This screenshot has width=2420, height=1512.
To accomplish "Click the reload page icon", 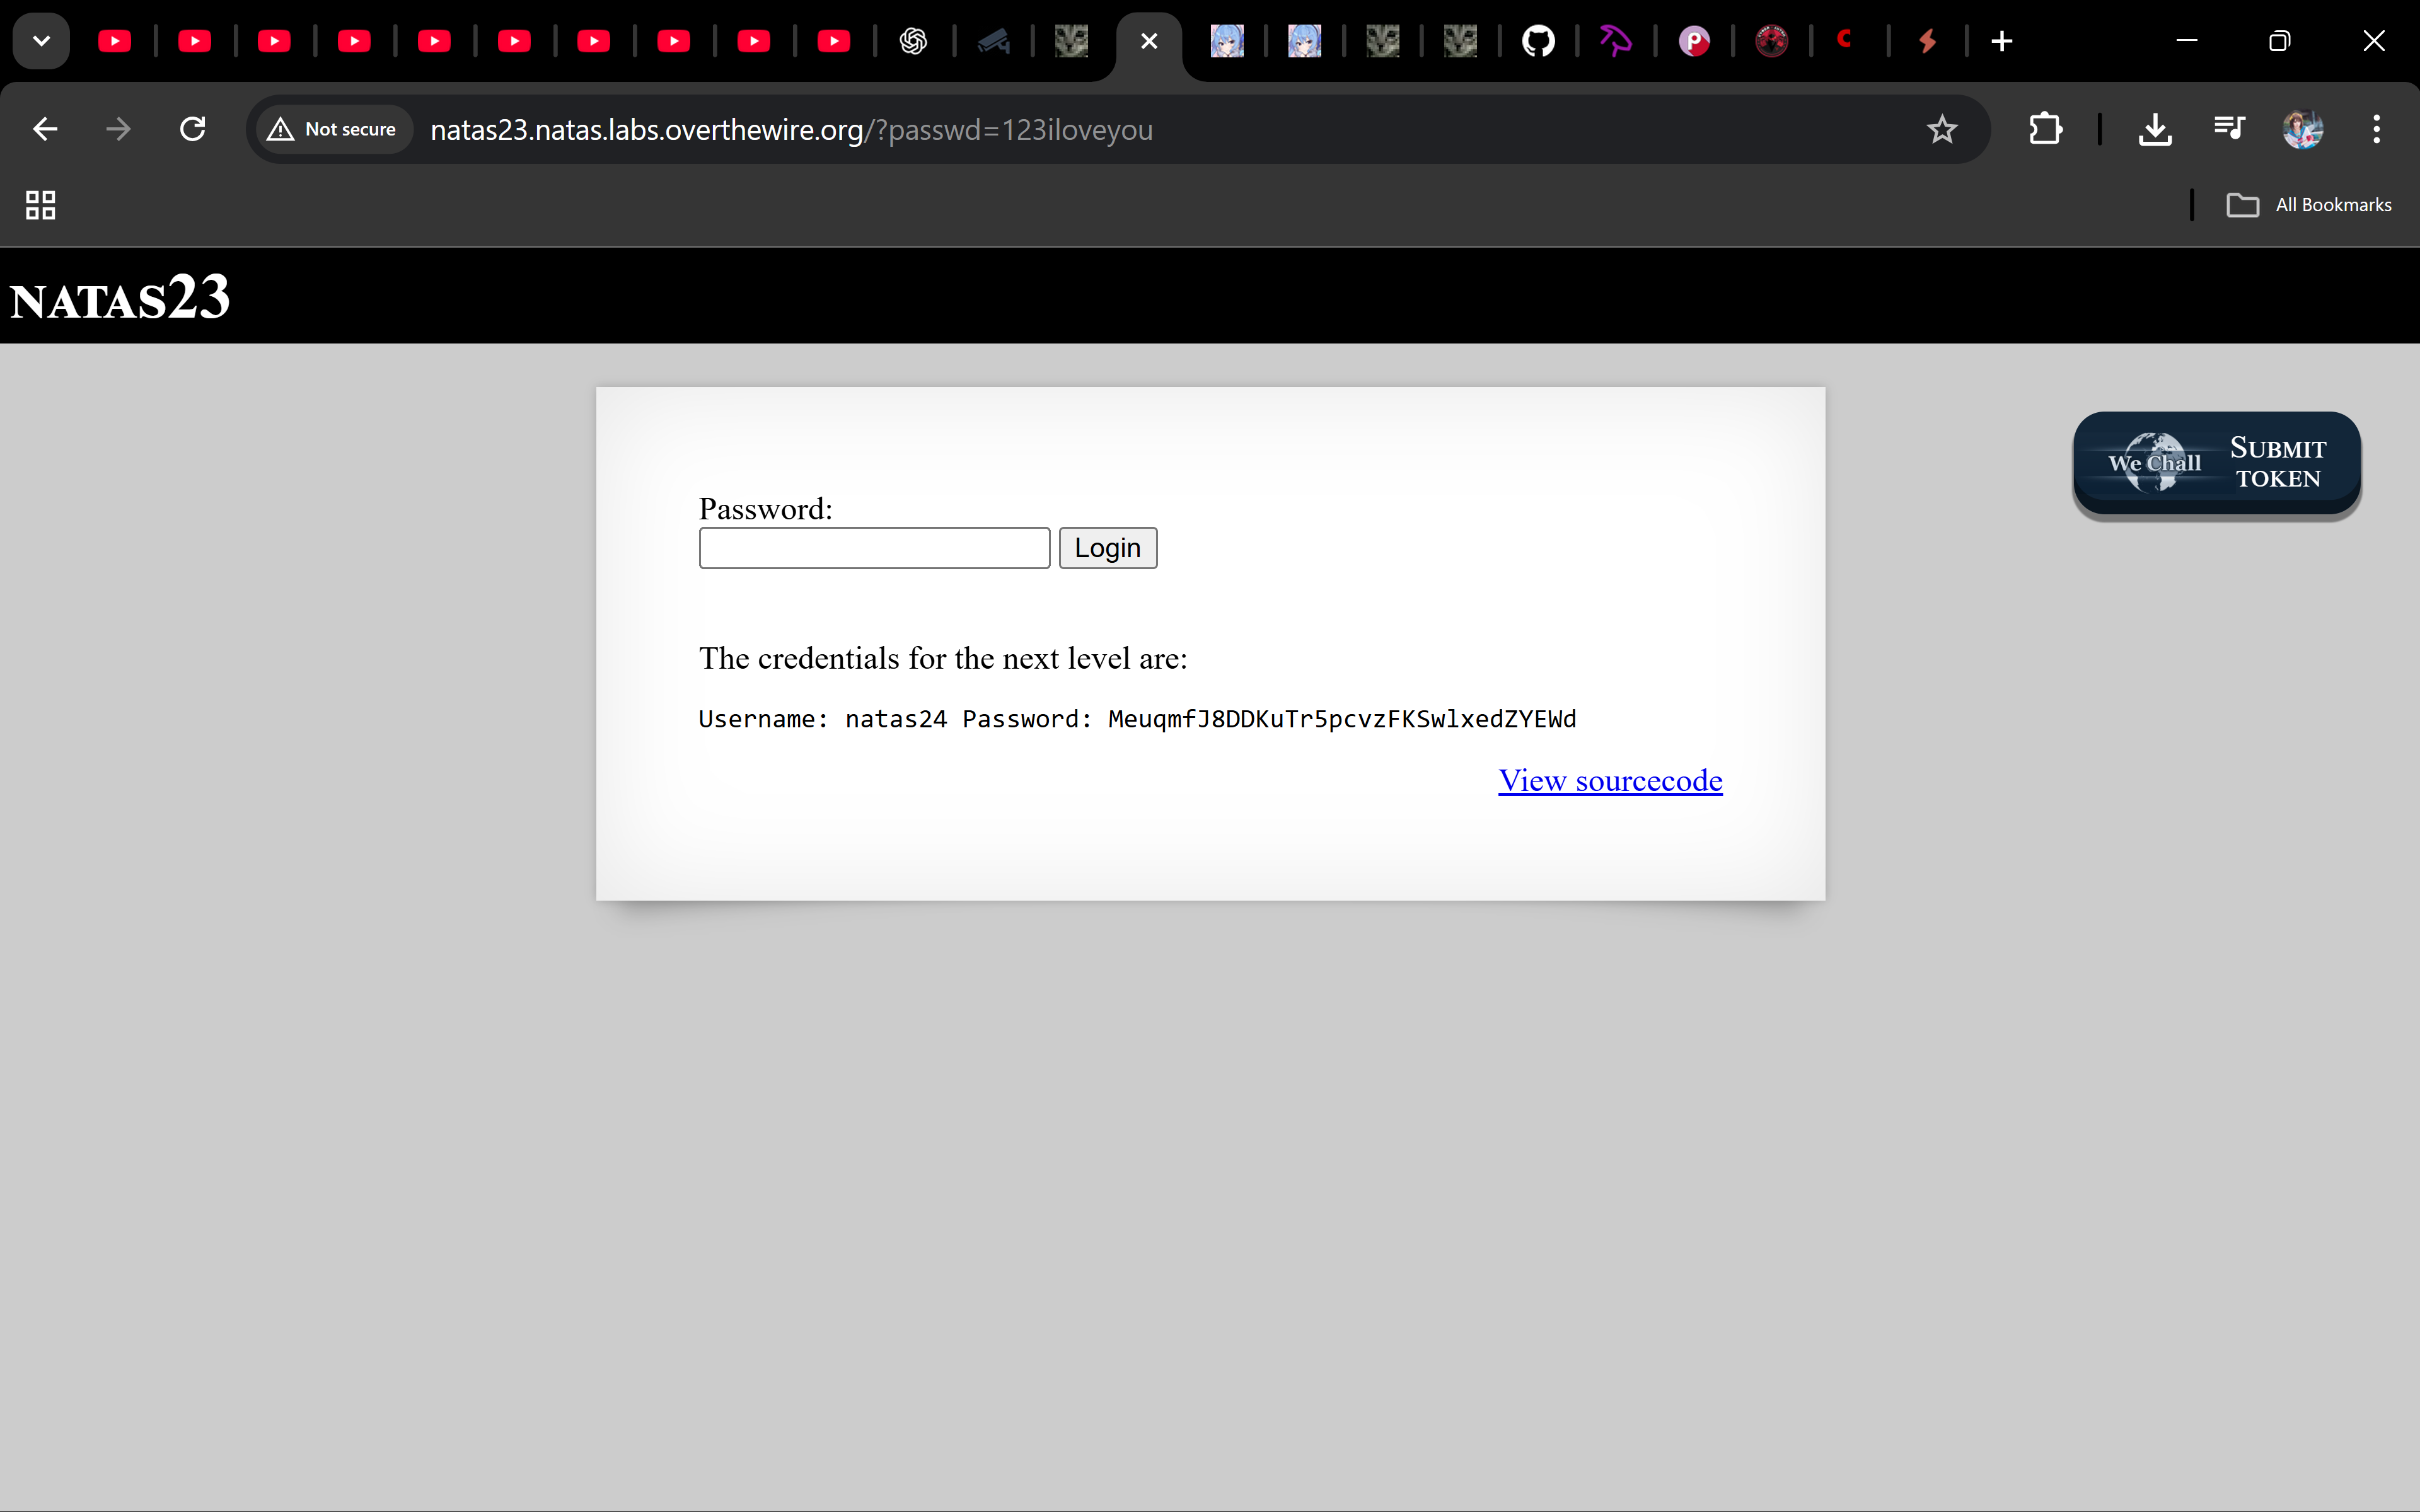I will (x=193, y=129).
